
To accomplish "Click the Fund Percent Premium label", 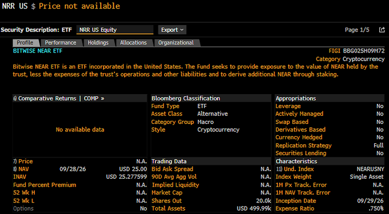I will (45, 185).
